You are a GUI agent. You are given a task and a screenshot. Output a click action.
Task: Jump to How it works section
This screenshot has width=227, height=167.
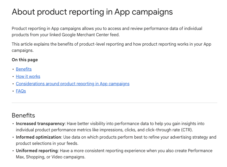pyautogui.click(x=28, y=76)
